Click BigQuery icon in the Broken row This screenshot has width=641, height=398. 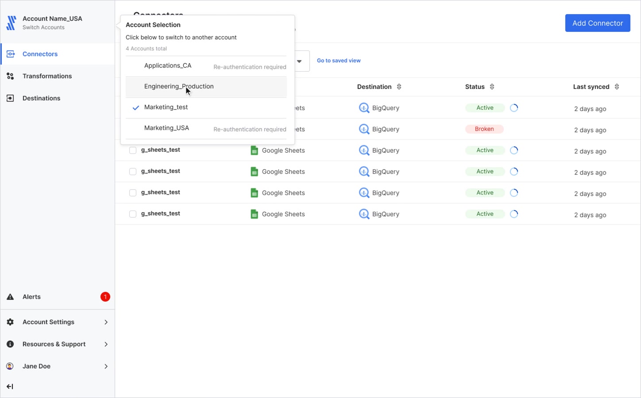(364, 129)
